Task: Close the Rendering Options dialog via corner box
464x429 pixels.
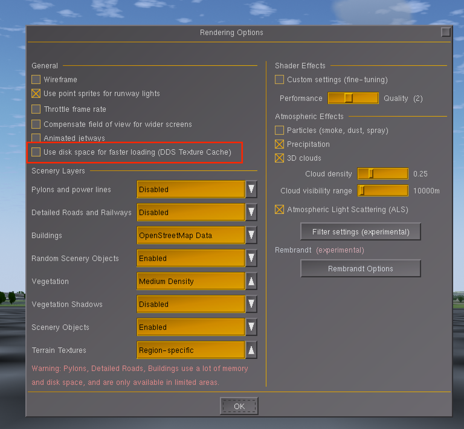Action: click(x=446, y=32)
